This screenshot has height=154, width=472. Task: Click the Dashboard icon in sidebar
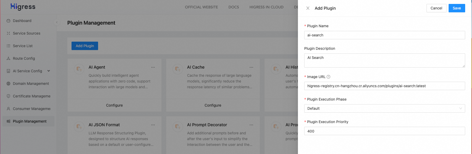click(x=8, y=21)
